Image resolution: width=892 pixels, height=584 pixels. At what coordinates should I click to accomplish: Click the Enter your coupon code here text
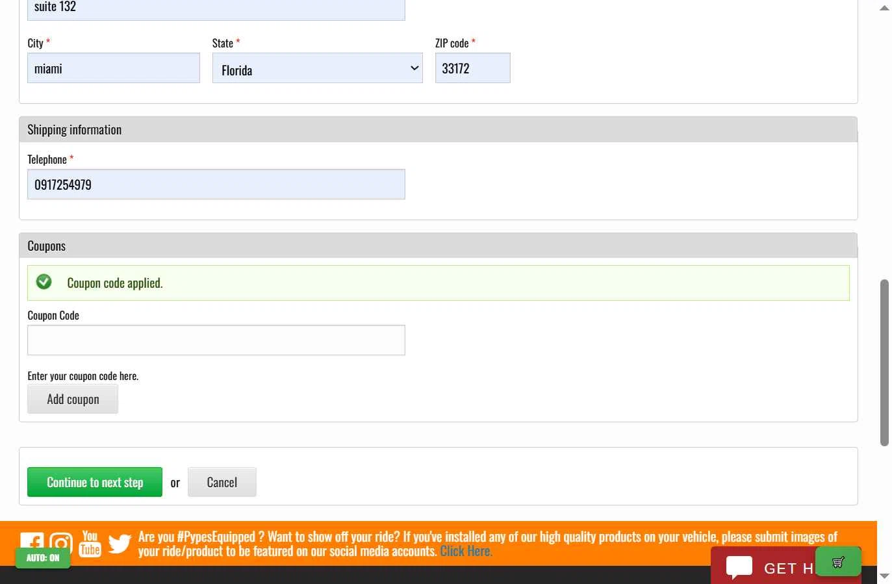(83, 376)
